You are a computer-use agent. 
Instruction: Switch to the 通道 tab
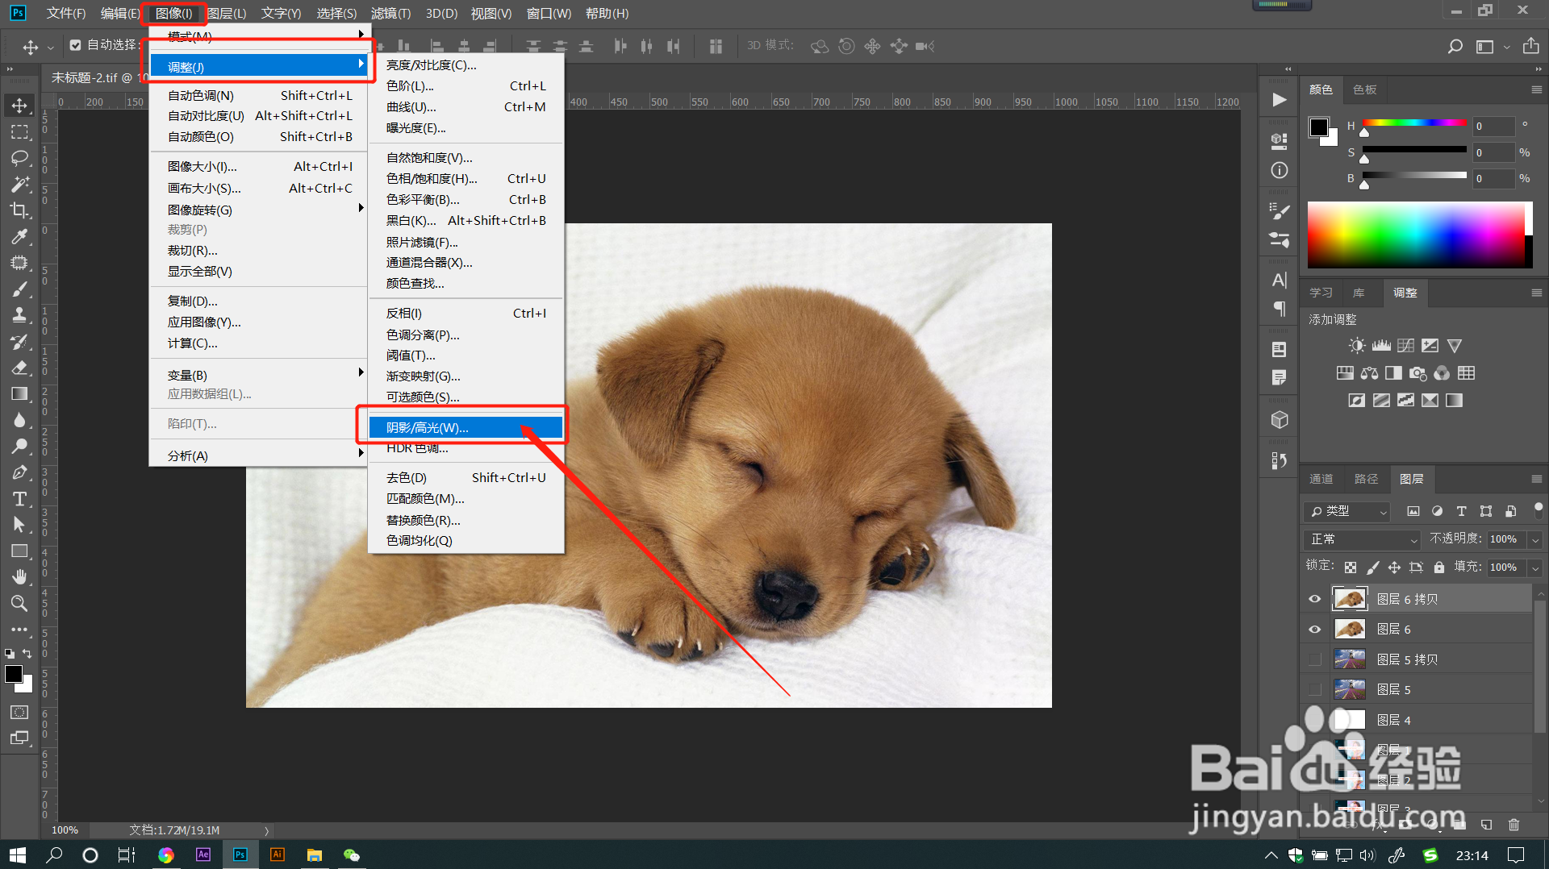click(1321, 479)
